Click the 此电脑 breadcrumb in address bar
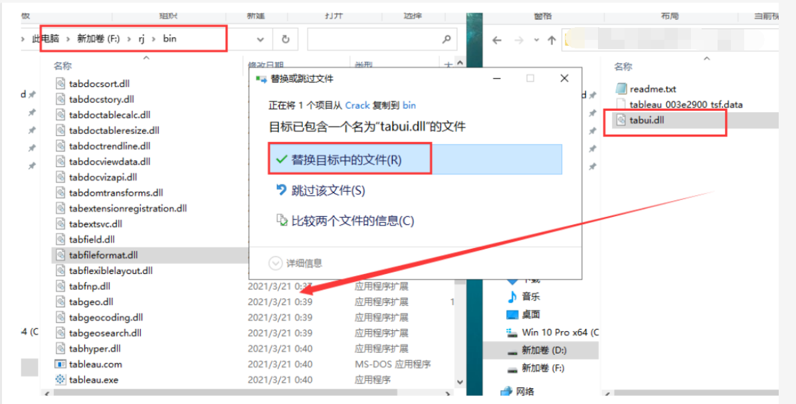Viewport: 796px width, 404px height. 46,38
